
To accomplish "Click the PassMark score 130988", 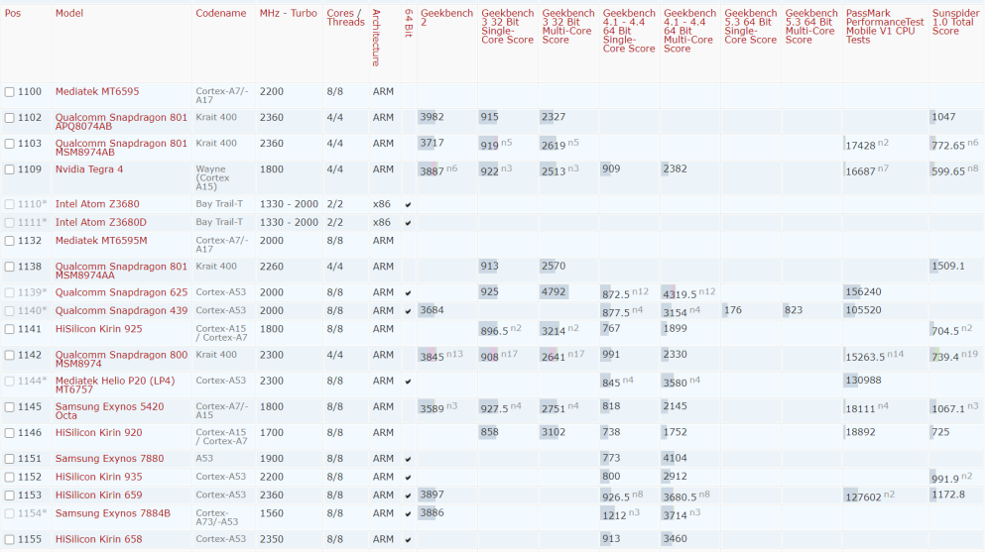I will (x=864, y=381).
